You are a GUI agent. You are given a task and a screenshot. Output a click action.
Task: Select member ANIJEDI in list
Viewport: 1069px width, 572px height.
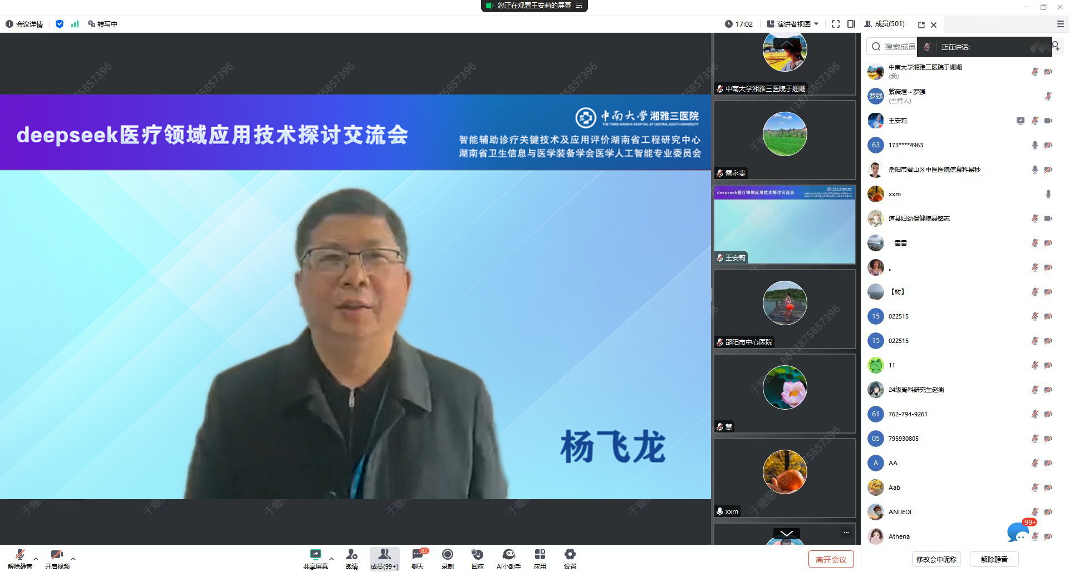pos(964,512)
